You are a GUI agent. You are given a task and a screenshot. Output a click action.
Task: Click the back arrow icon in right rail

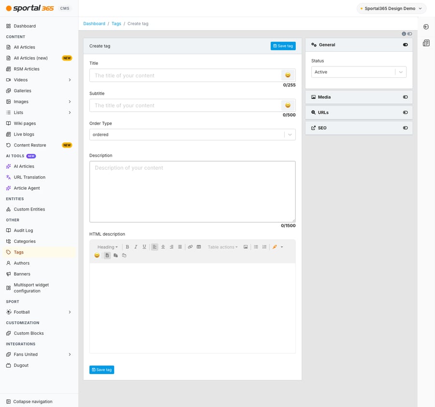pos(426,27)
